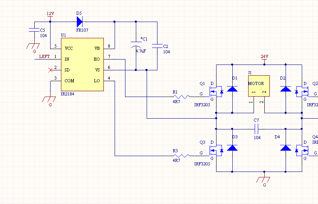The height and width of the screenshot is (204, 318).
Task: Click the D3 diode symbol
Action: click(x=232, y=148)
